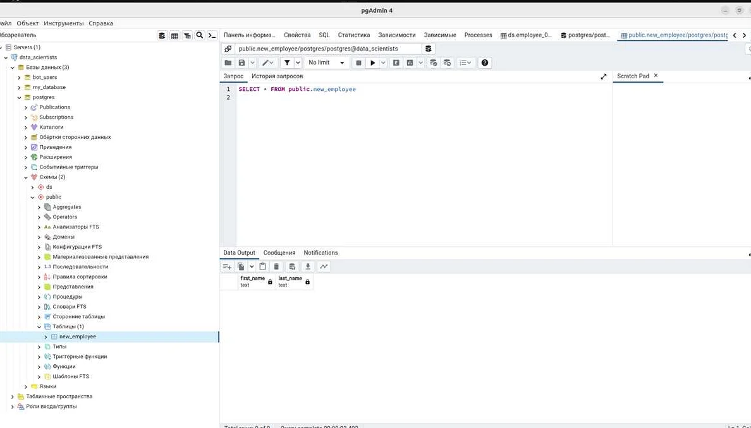Switch to the SQL tab
This screenshot has width=751, height=428.
pyautogui.click(x=324, y=35)
